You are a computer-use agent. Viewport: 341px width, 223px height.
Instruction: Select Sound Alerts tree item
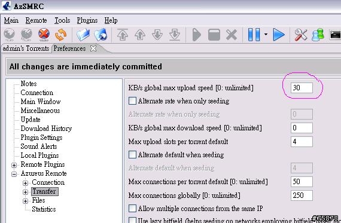coord(39,146)
